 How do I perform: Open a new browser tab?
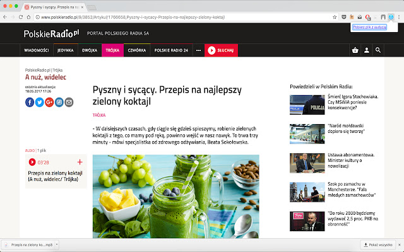[x=92, y=8]
